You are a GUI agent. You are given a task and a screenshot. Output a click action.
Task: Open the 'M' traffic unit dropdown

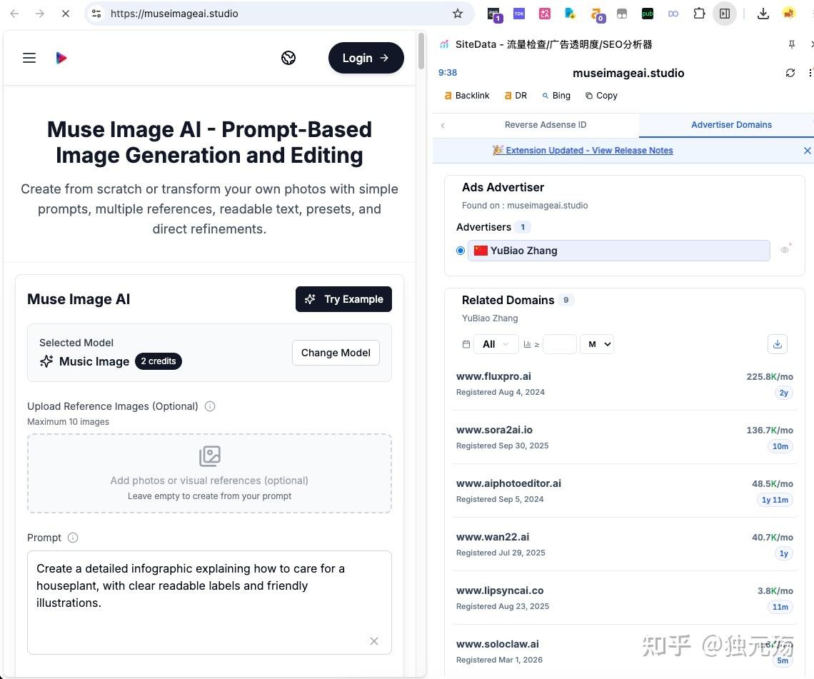coord(597,344)
